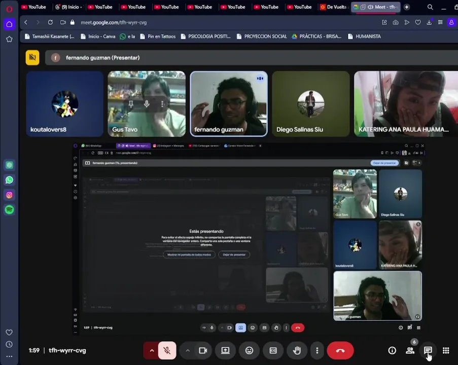The height and width of the screenshot is (365, 458).
Task: Open more options three-dot menu
Action: pos(317,350)
